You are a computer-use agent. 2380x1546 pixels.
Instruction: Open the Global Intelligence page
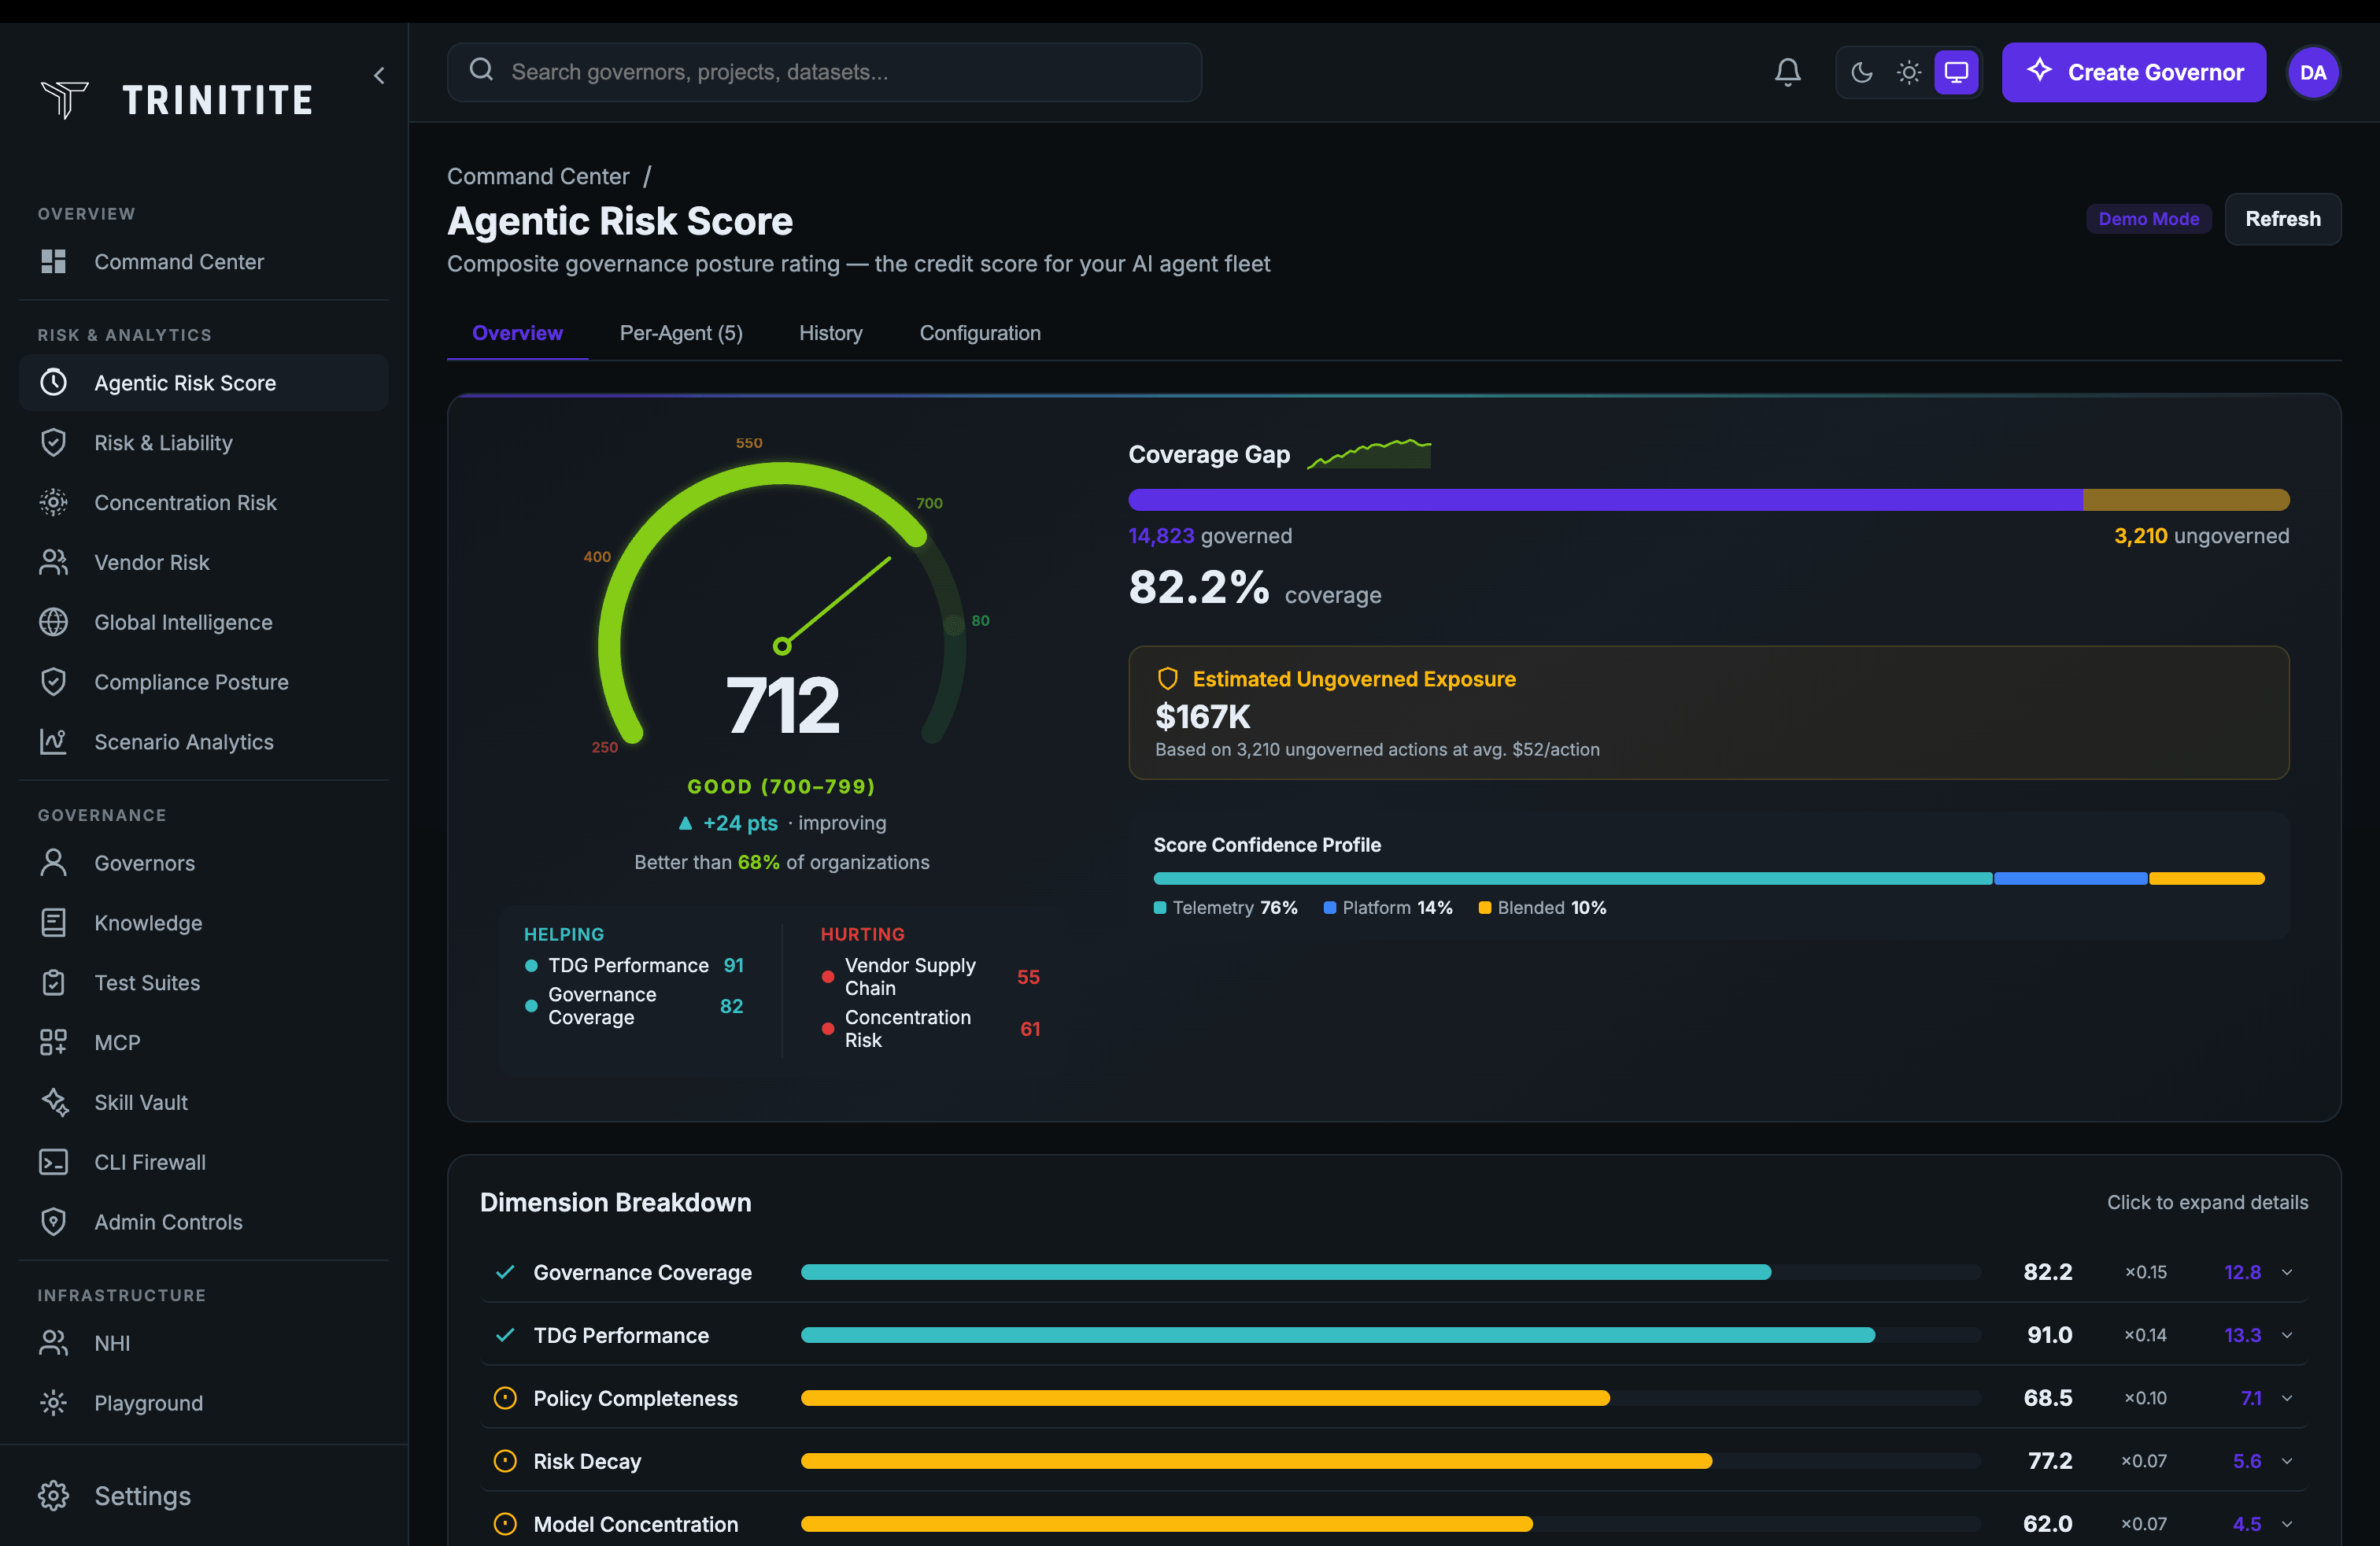(183, 622)
